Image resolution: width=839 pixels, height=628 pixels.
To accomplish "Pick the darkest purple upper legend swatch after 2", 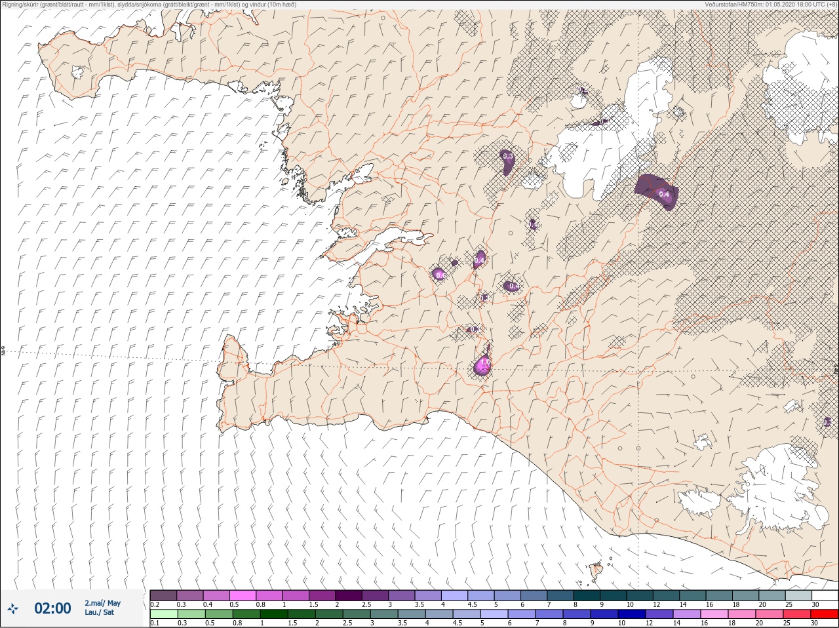I will point(349,595).
